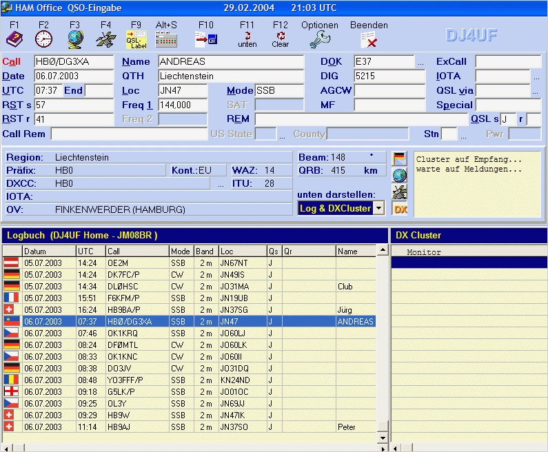
Task: Click the Alt+S statistics icon
Action: 166,40
